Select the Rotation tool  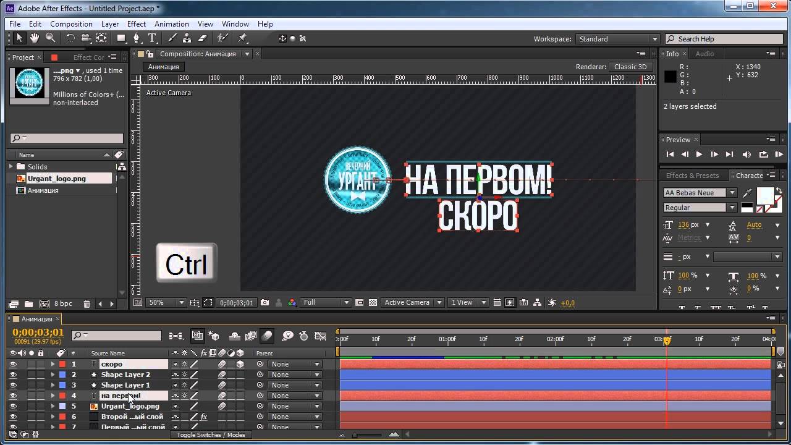70,38
